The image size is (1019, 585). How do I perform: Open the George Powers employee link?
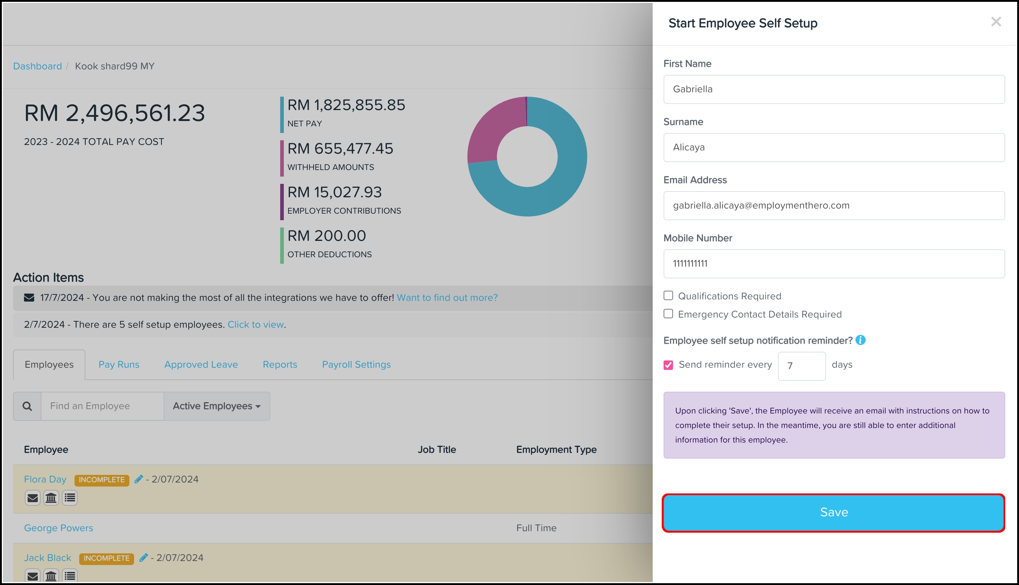click(x=59, y=528)
